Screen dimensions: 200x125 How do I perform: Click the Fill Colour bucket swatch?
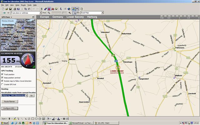[48, 119]
